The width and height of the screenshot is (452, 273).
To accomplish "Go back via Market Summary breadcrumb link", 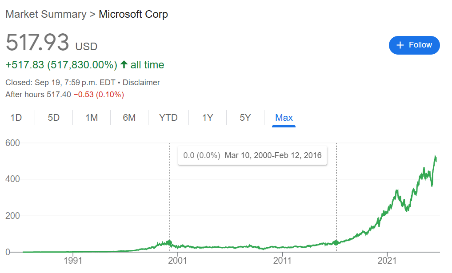I will [x=45, y=14].
